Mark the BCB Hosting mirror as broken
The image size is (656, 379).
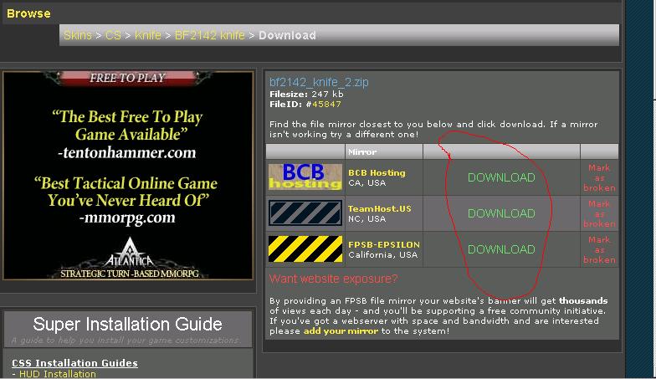point(599,177)
